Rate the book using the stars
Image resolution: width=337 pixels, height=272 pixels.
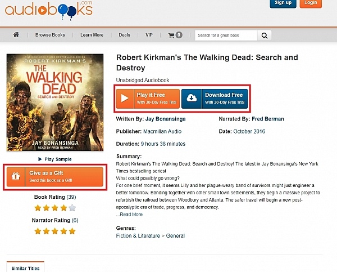(56, 207)
